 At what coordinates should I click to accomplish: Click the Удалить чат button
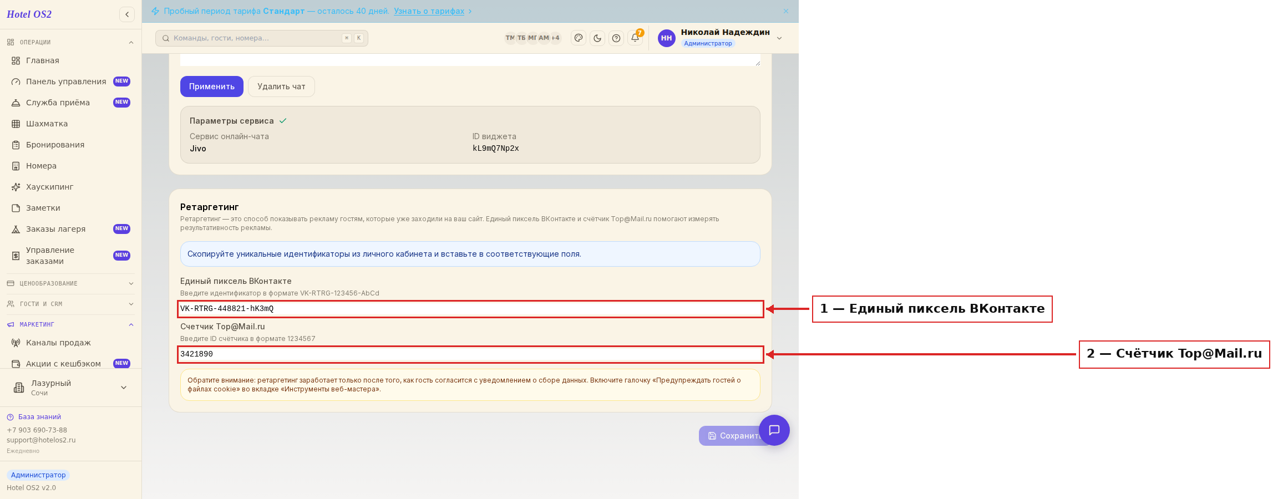coord(281,86)
